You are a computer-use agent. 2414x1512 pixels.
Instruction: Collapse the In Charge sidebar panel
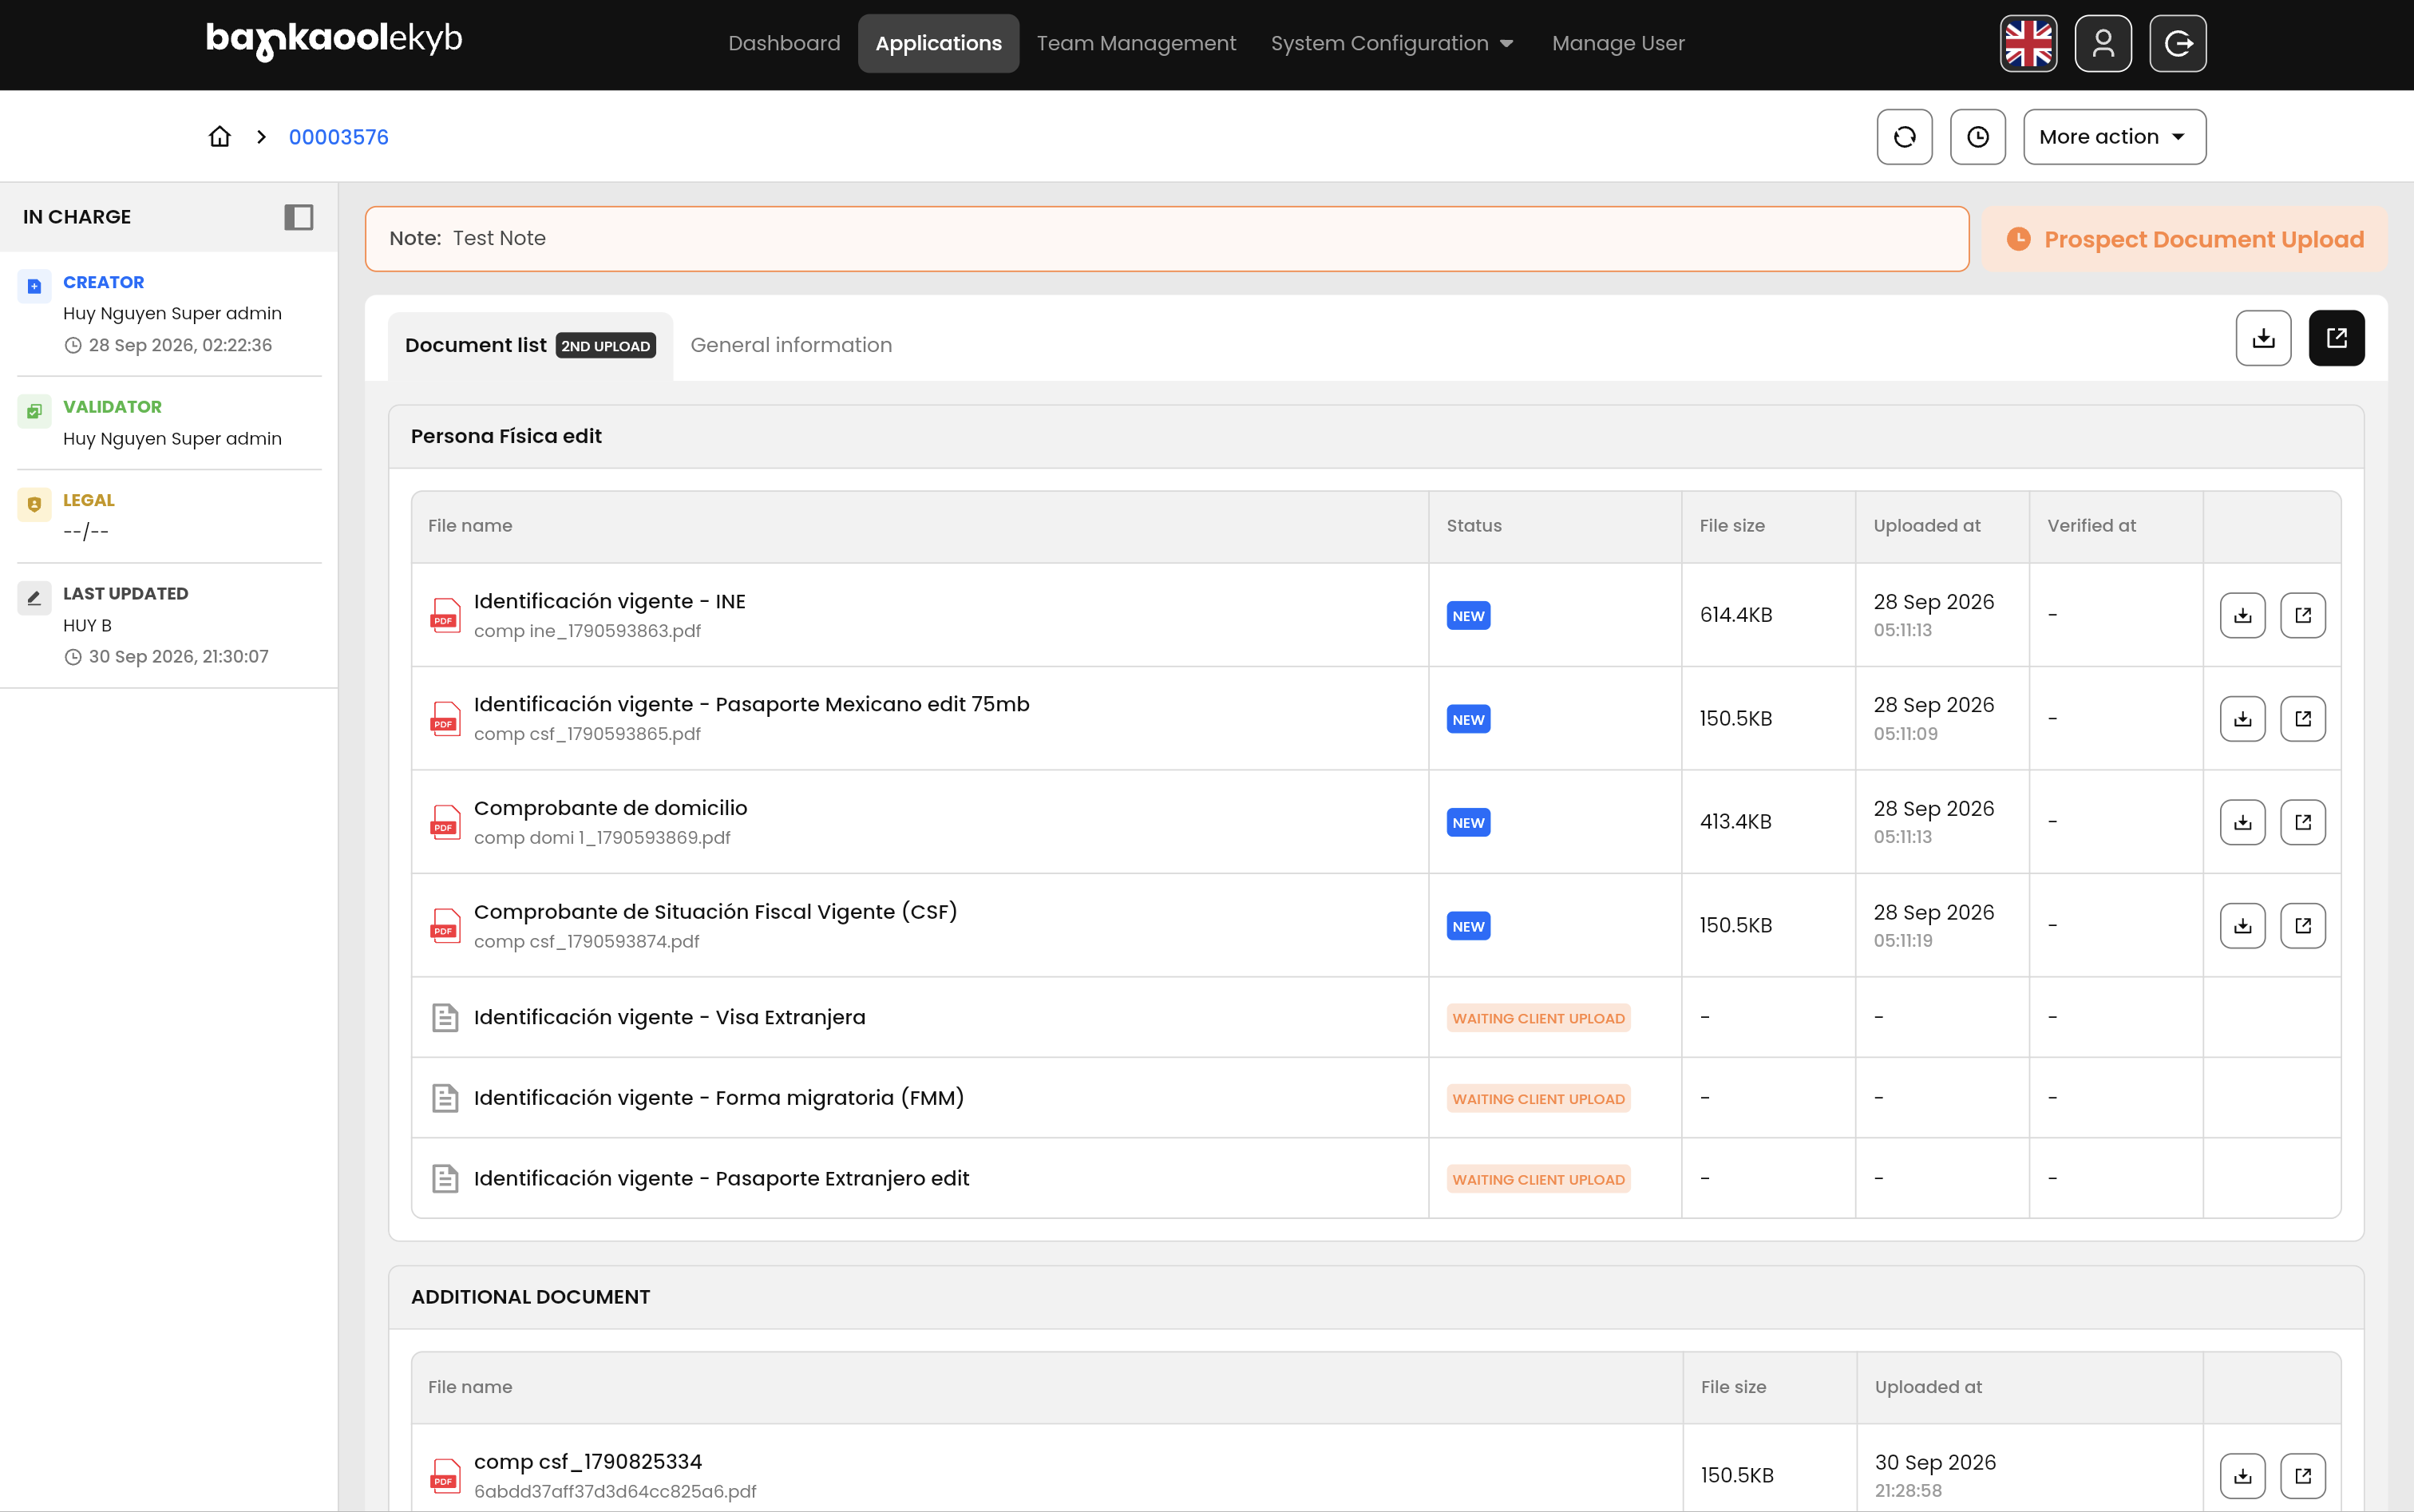[x=299, y=217]
